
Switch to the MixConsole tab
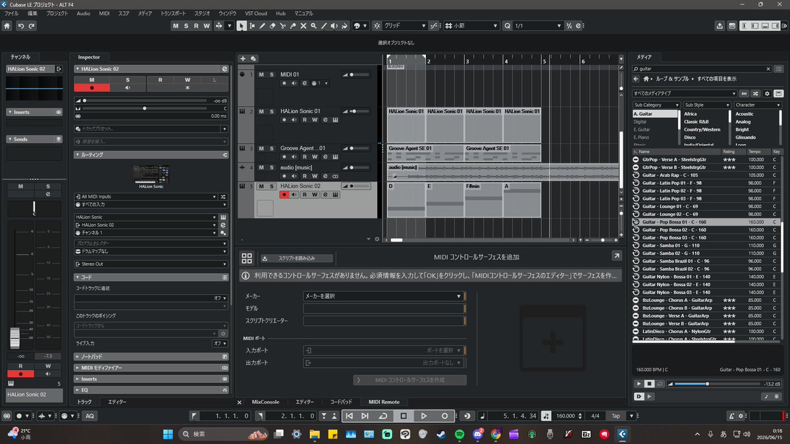coord(266,402)
